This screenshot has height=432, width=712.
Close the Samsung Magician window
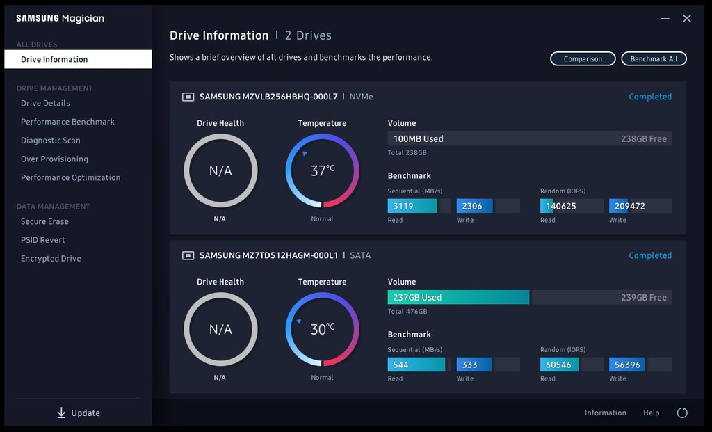686,18
